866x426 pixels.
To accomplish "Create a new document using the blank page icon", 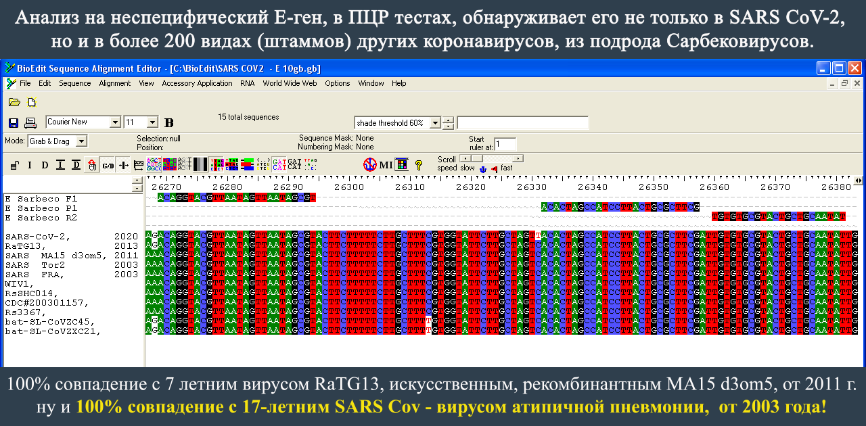I will coord(31,101).
